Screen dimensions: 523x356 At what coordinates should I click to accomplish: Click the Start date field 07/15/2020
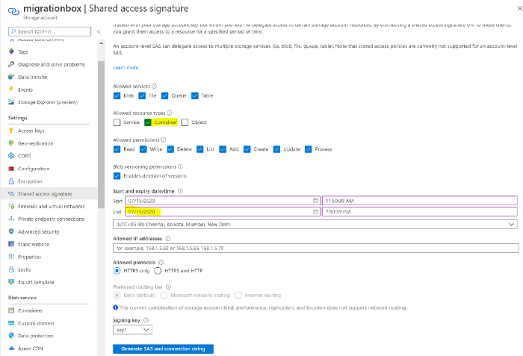[x=223, y=201]
